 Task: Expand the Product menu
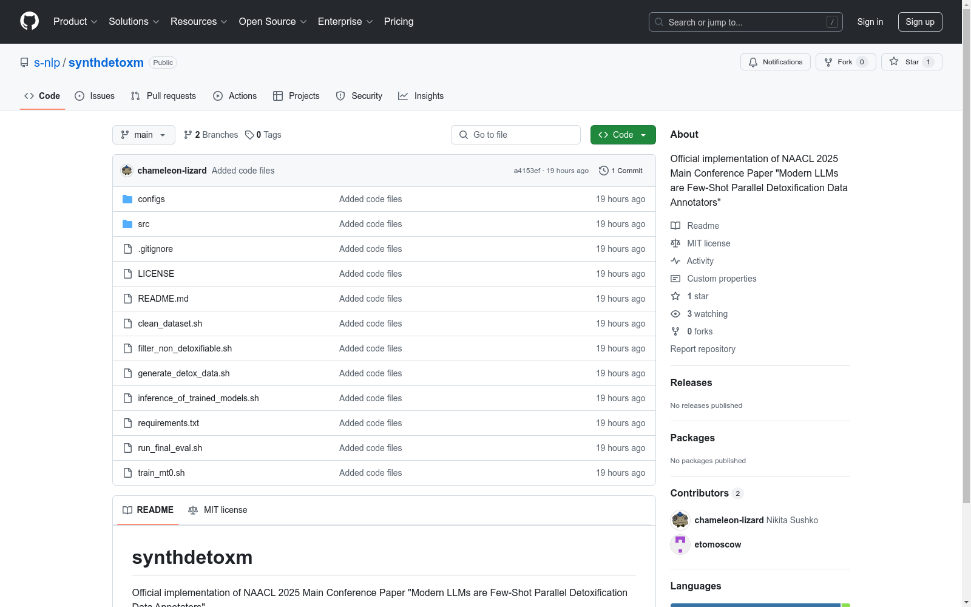[75, 21]
